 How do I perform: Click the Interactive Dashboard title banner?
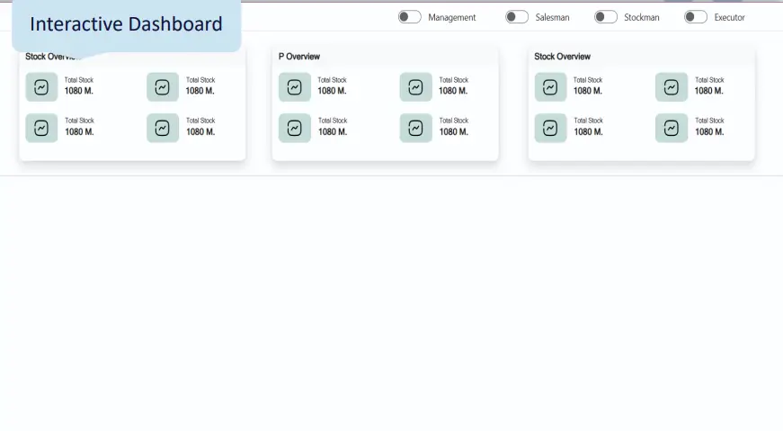[126, 24]
